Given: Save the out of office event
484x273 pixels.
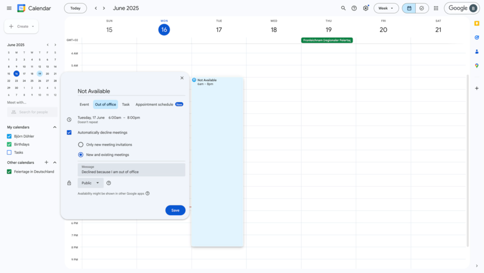Looking at the screenshot, I should pyautogui.click(x=175, y=210).
